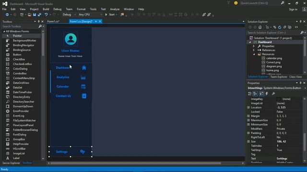
Task: Select the GroupBox control in Toolbox
Action: (x=19, y=139)
